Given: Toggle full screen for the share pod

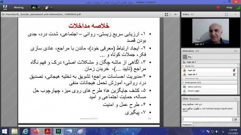Looking at the screenshot, I should (166, 14).
